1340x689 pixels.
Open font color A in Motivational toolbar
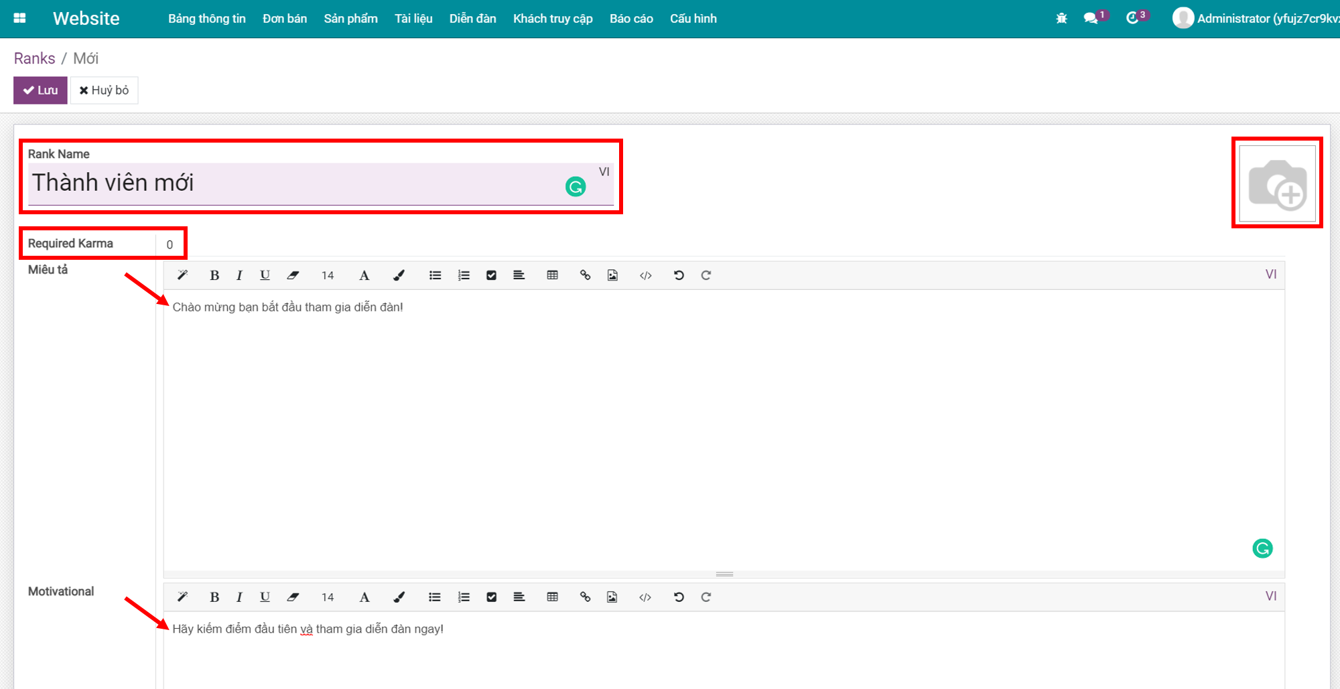(x=364, y=597)
